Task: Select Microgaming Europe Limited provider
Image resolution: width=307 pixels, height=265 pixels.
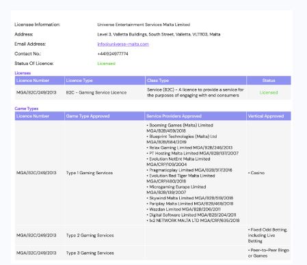Action: point(176,189)
